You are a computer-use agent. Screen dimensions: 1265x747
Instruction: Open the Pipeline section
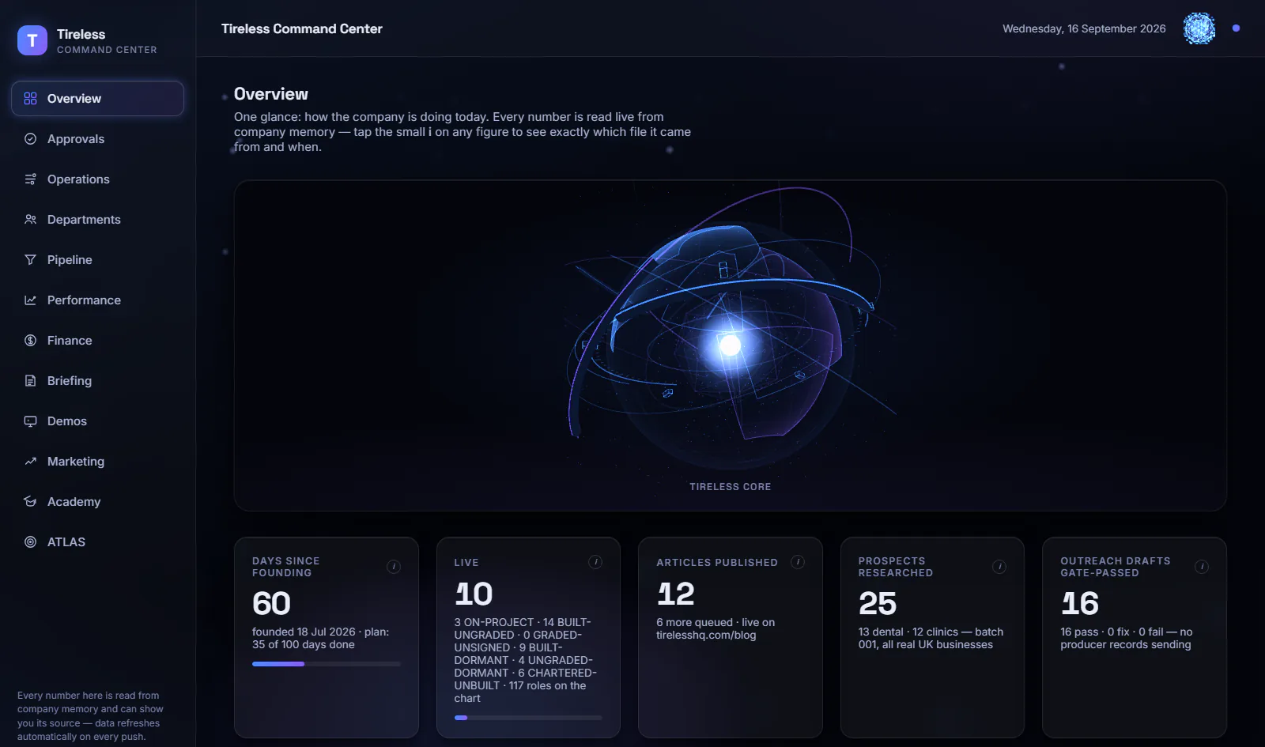[x=98, y=260]
